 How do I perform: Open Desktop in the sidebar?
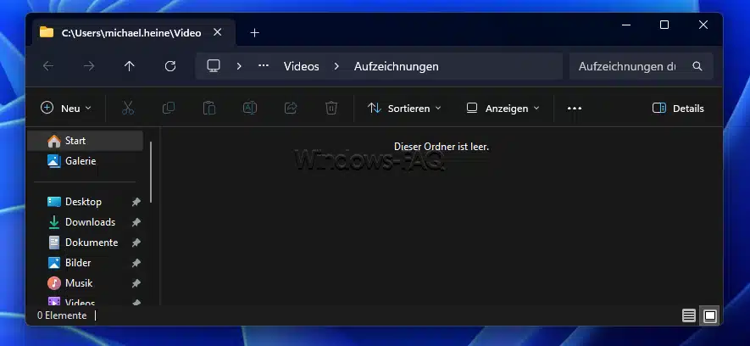pos(85,202)
